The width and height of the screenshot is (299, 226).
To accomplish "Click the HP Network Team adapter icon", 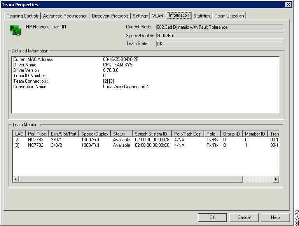I will (16, 30).
